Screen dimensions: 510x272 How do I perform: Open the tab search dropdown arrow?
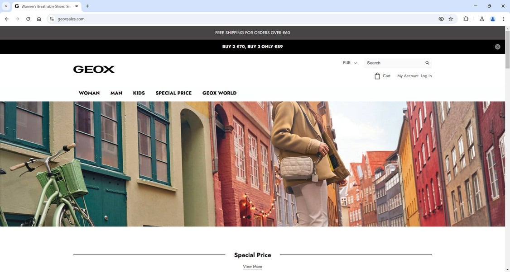click(x=6, y=6)
